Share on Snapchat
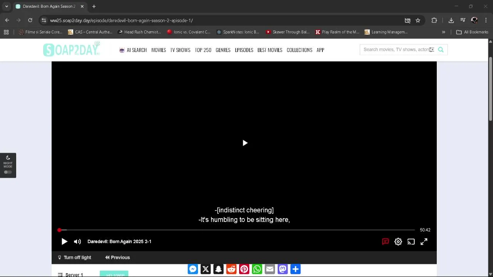Viewport: 493px width, 277px height. [218, 269]
